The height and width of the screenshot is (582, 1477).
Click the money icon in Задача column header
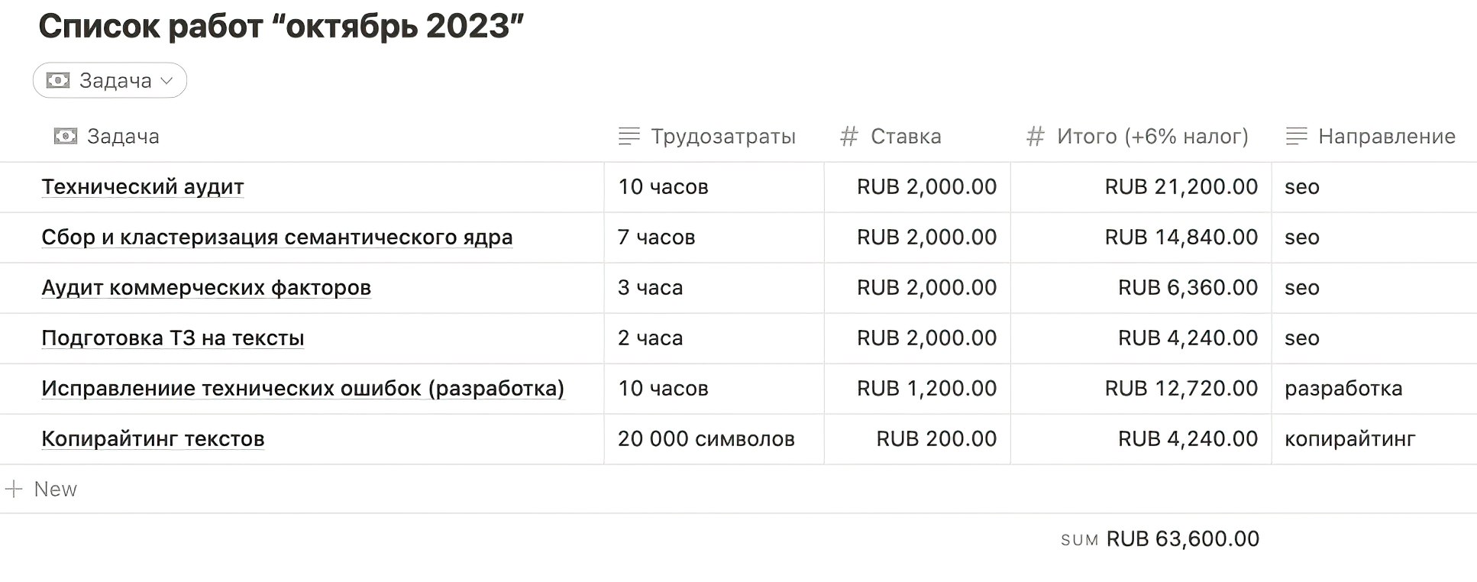point(66,136)
